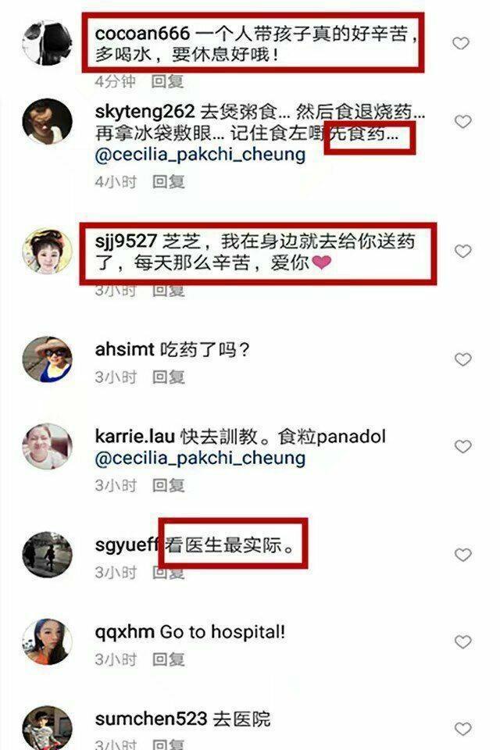Image resolution: width=500 pixels, height=750 pixels.
Task: Tap the heart beside skyteng262's comment
Action: 462,122
